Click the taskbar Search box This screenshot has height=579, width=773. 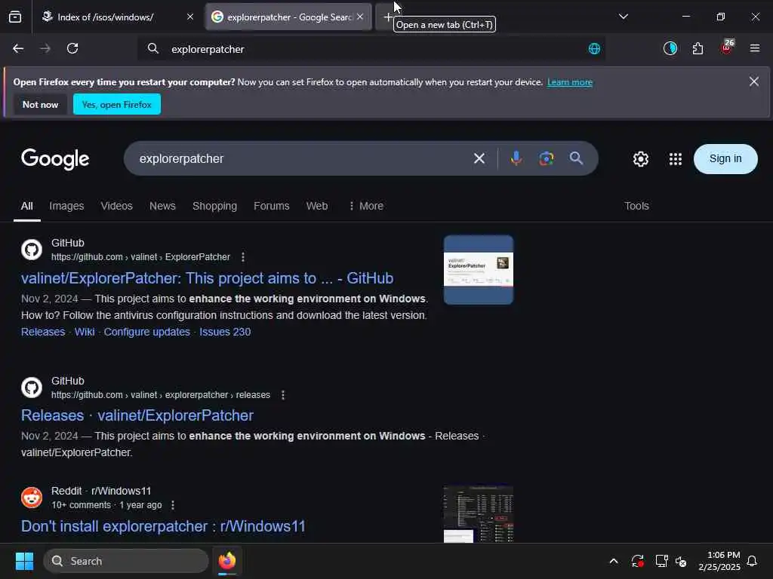click(x=126, y=561)
